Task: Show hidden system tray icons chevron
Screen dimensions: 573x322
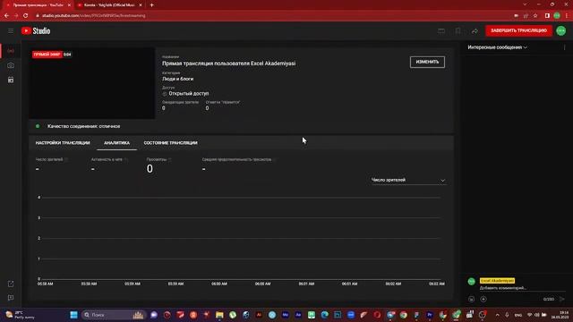Action: point(497,315)
